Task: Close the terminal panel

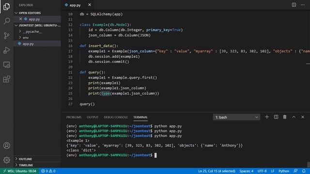Action: coord(303,117)
